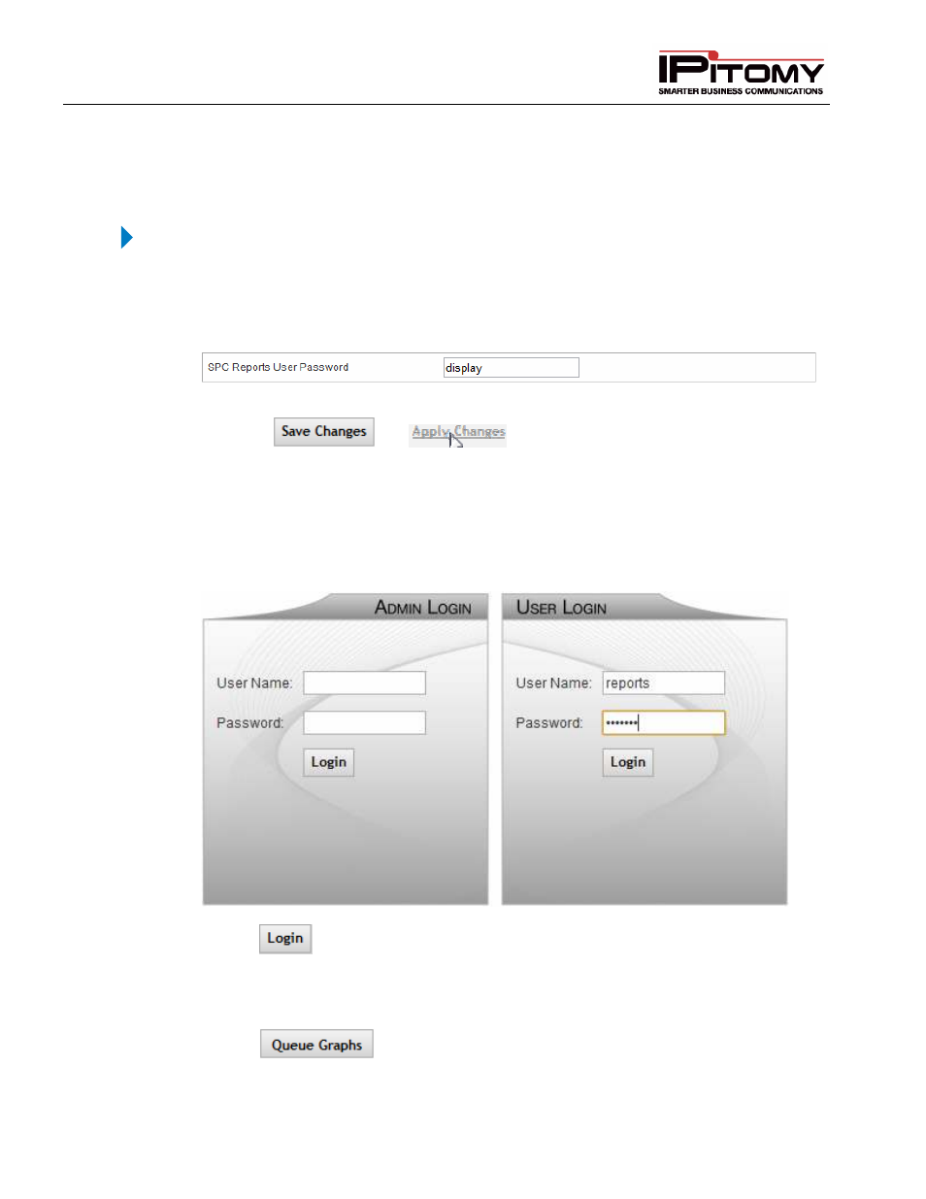Click the standalone Login button below panels
Screen dimensions: 926x1199
tap(285, 938)
